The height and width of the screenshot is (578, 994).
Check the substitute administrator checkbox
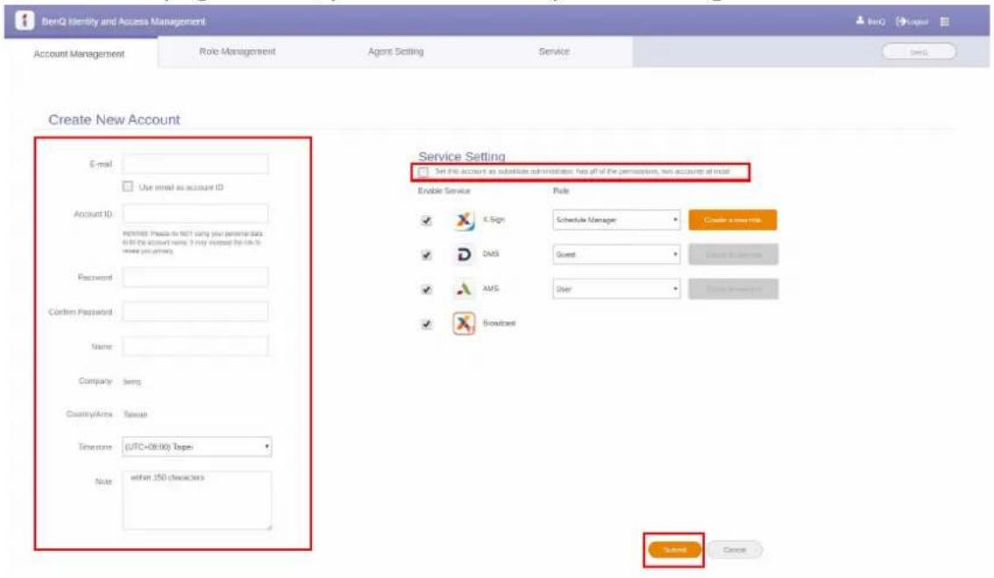[423, 172]
